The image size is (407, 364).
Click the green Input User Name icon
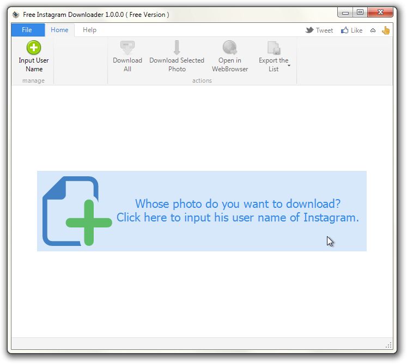pos(34,47)
